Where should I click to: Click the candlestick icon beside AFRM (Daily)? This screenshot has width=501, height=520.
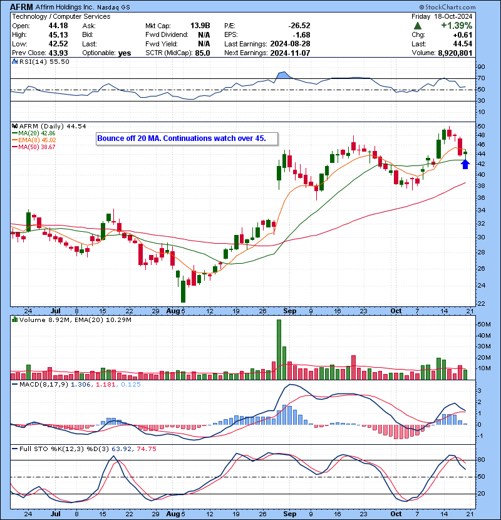pos(14,126)
